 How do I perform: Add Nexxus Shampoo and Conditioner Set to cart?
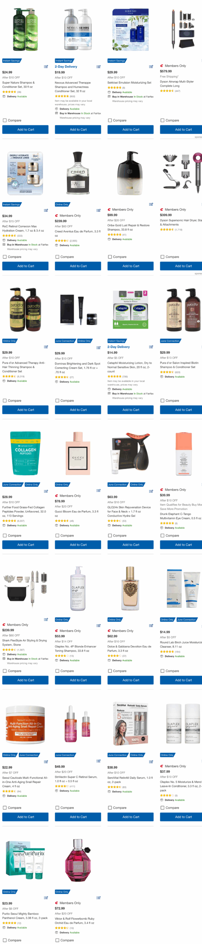pos(78,129)
